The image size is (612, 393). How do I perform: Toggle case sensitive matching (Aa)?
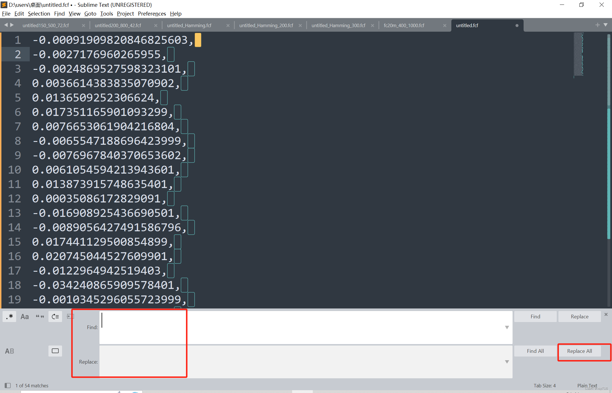[25, 317]
